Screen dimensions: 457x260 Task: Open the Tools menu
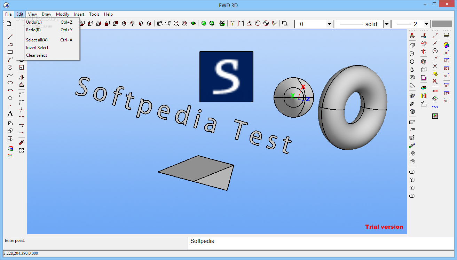click(94, 14)
